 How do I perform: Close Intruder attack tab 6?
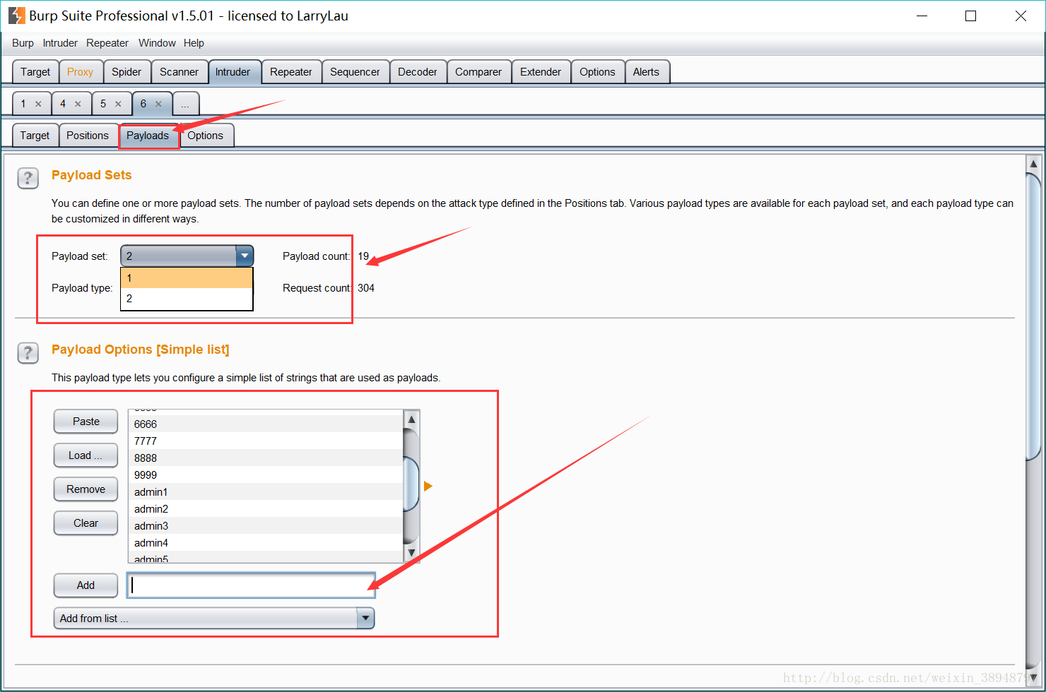(x=158, y=104)
